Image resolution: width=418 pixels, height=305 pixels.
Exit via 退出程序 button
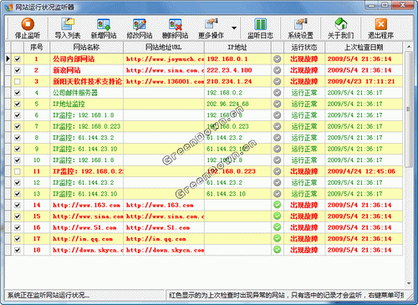380,28
